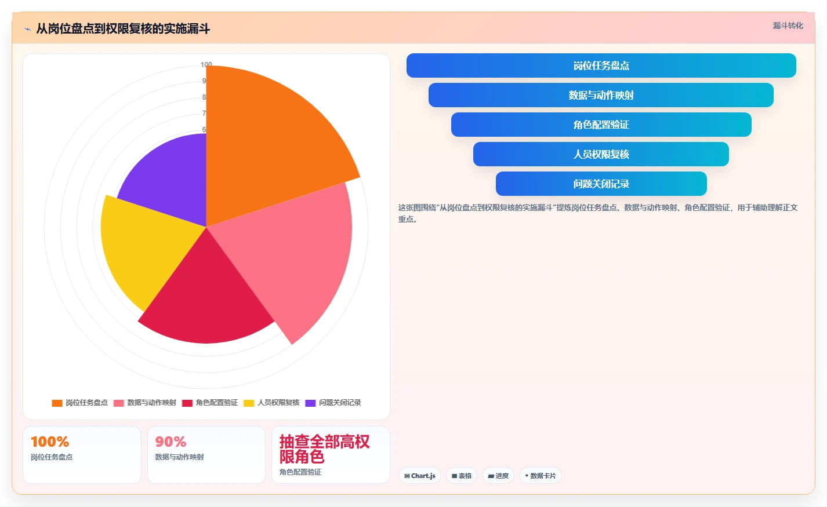Toggle the red 角色配置验证 legend swatch
The width and height of the screenshot is (827, 507).
pyautogui.click(x=187, y=403)
